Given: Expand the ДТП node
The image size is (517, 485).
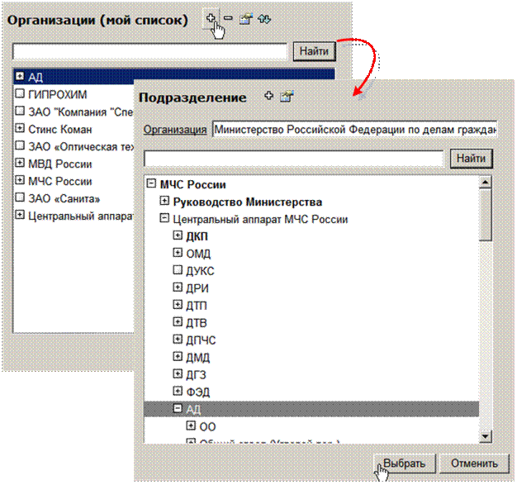Looking at the screenshot, I should 178,305.
